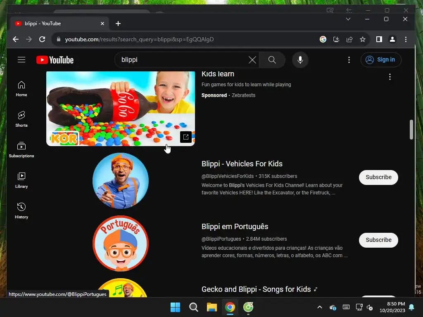Open Shorts in sidebar
This screenshot has width=423, height=317.
tap(21, 119)
